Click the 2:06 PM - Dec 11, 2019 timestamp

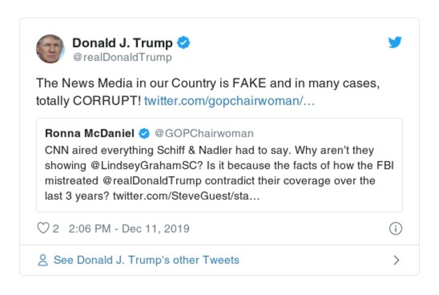pyautogui.click(x=129, y=229)
